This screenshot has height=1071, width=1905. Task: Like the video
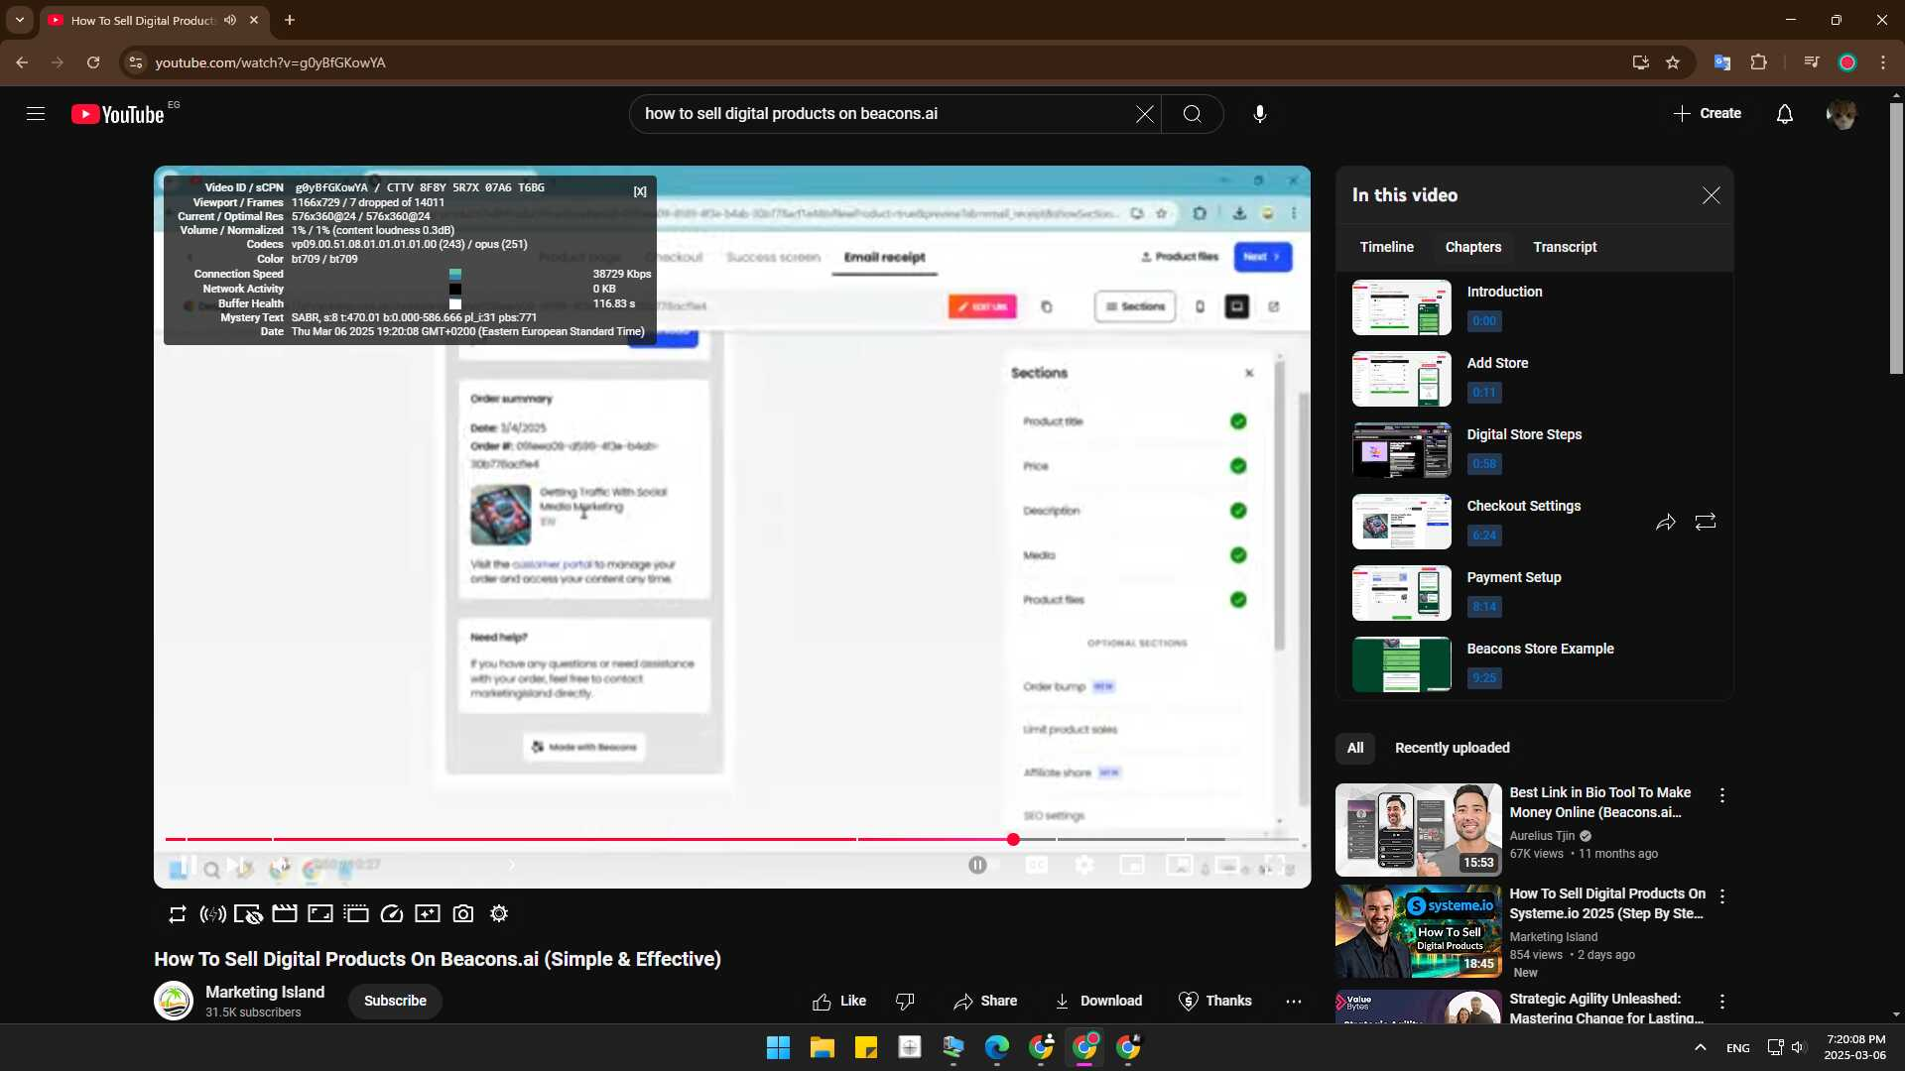(839, 1002)
